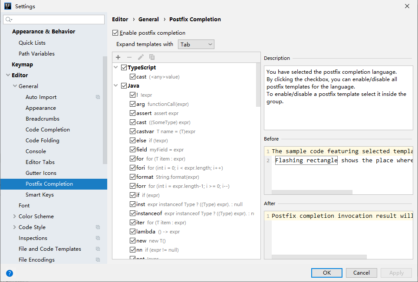Screen dimensions: 418x282
Task: Collapse the Java templates group
Action: click(x=116, y=85)
